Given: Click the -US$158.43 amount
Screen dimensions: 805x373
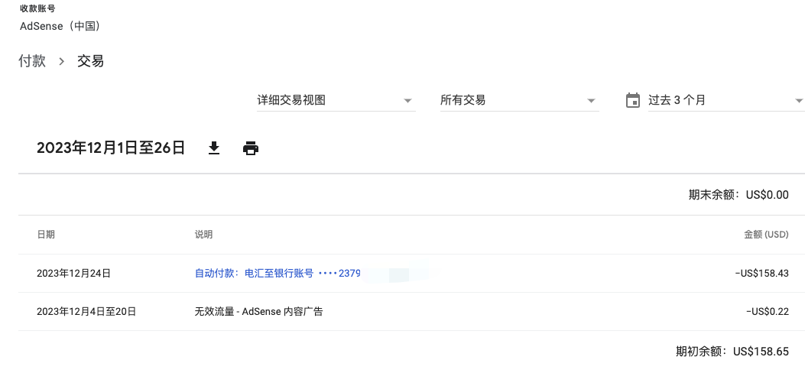Looking at the screenshot, I should pos(761,274).
